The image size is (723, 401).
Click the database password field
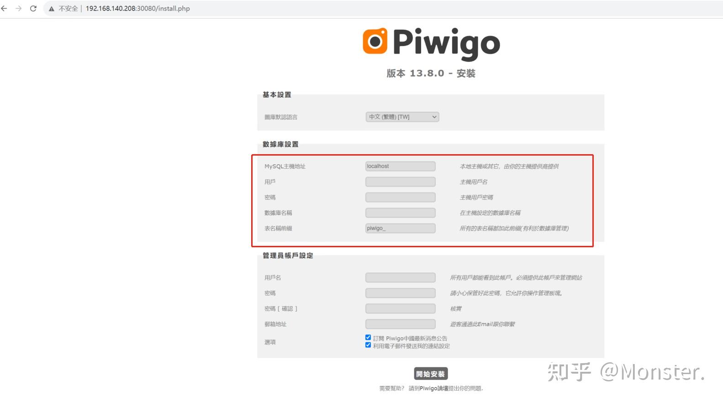(401, 197)
